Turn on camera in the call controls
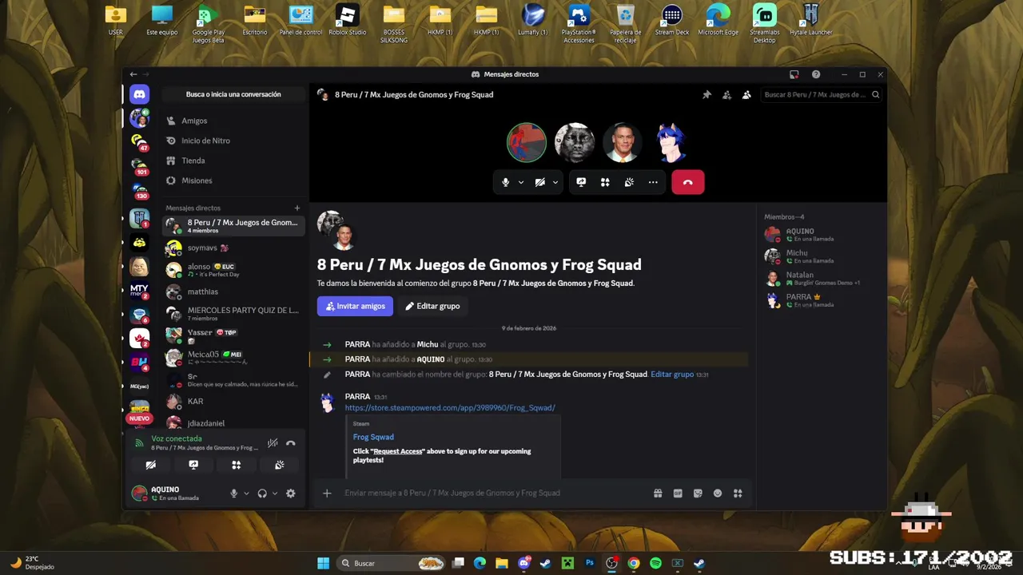The width and height of the screenshot is (1023, 575). point(540,182)
